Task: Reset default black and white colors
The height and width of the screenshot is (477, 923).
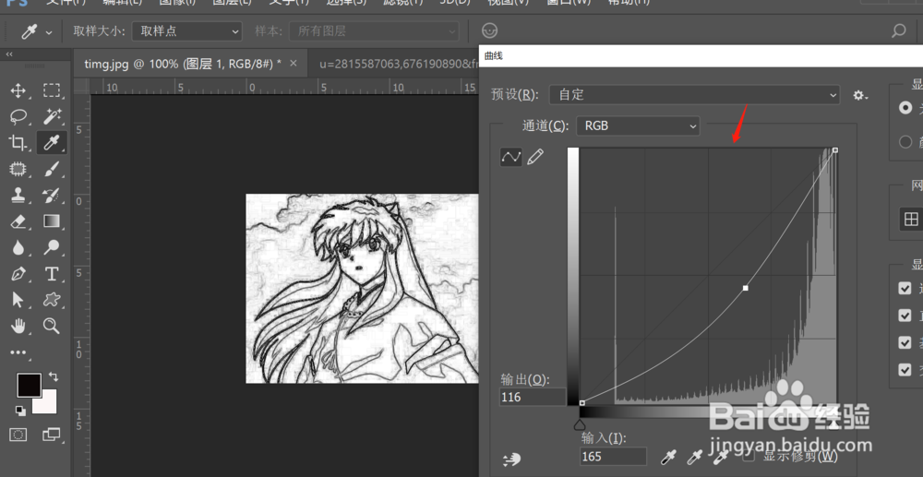Action: 20,411
